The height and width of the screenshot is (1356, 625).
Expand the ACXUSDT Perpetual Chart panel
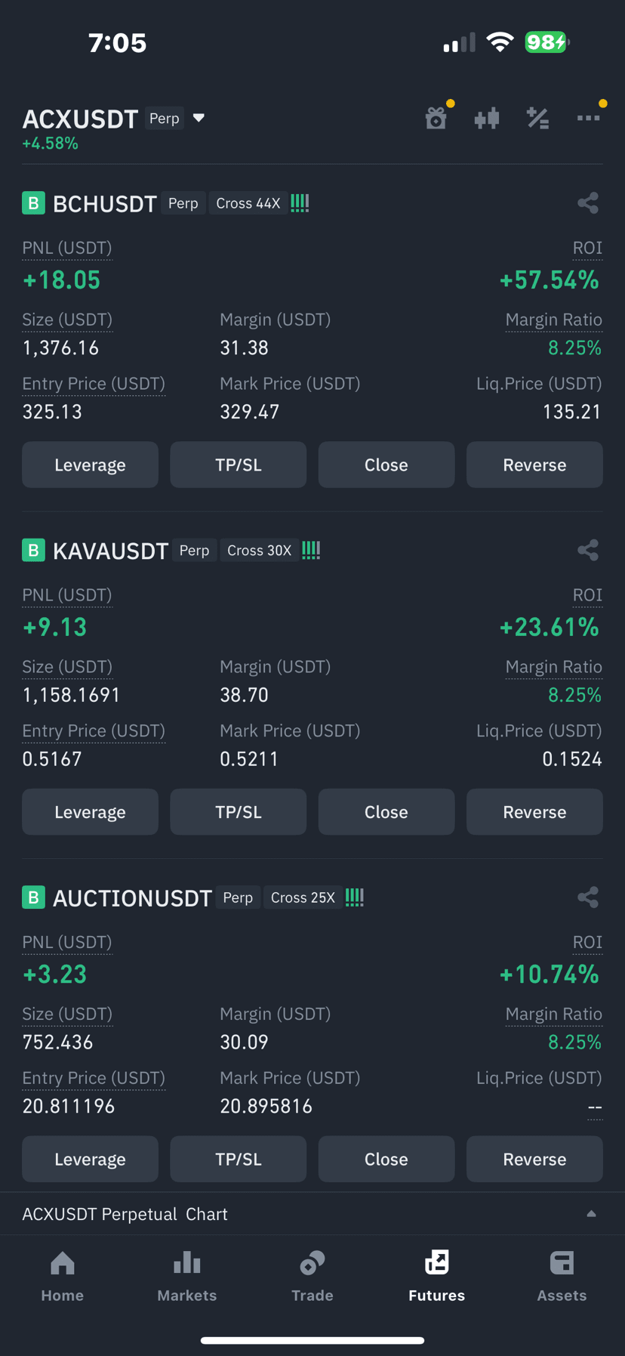(312, 1214)
